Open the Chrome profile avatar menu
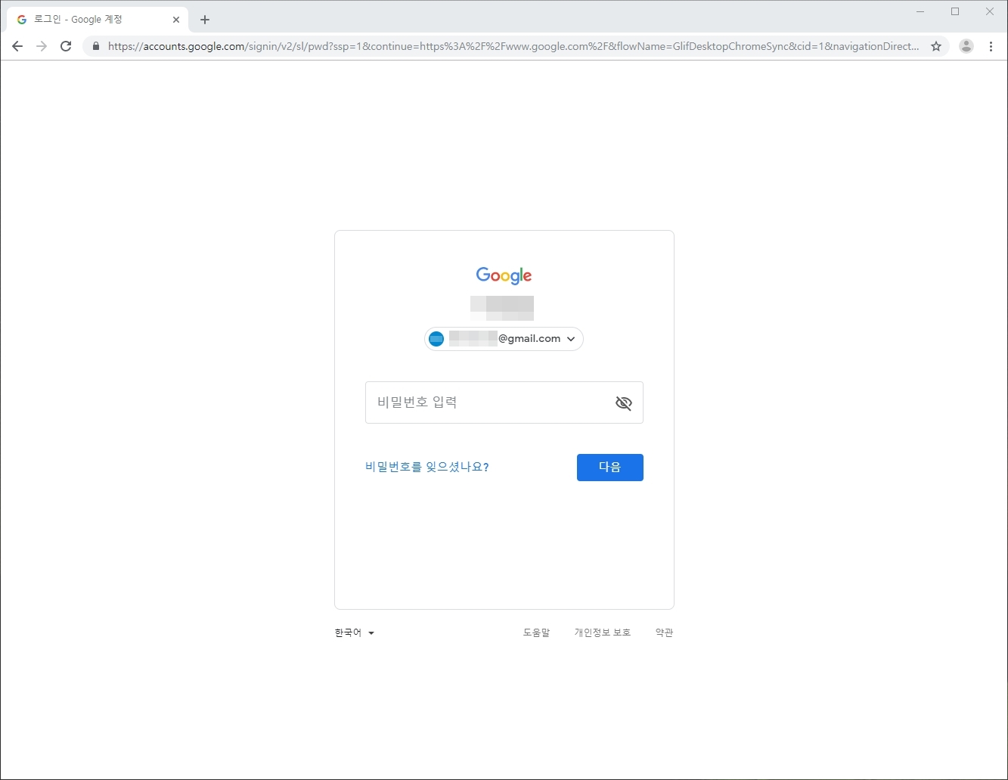The height and width of the screenshot is (780, 1008). click(x=966, y=46)
